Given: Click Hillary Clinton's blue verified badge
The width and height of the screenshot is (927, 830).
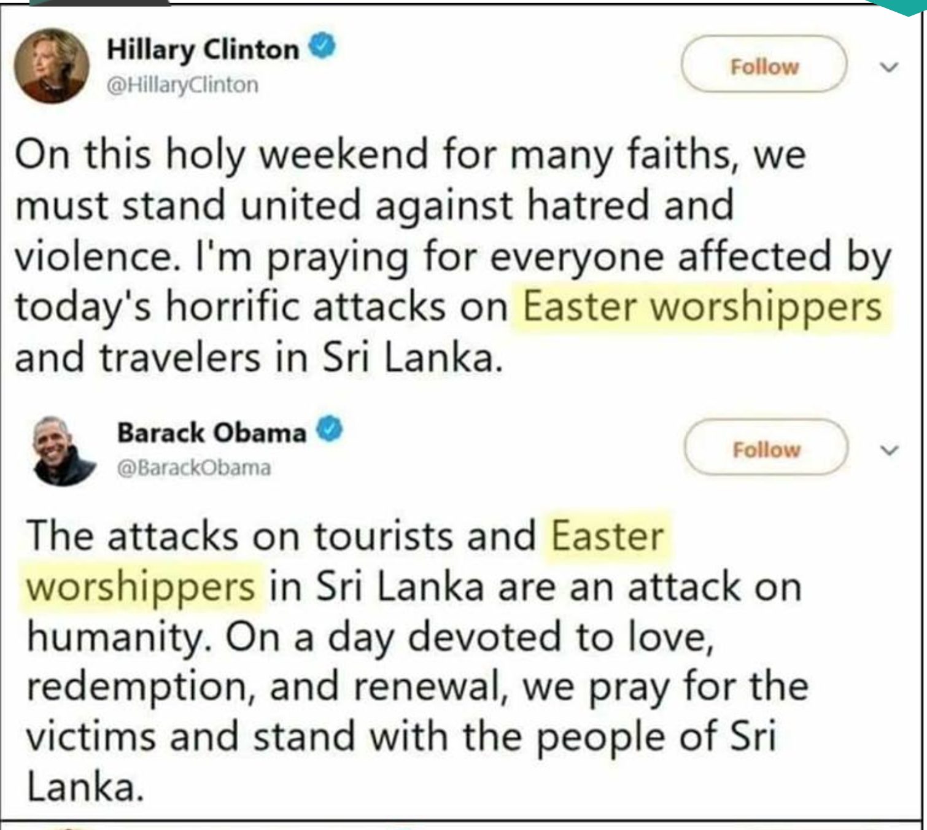Looking at the screenshot, I should (x=324, y=47).
